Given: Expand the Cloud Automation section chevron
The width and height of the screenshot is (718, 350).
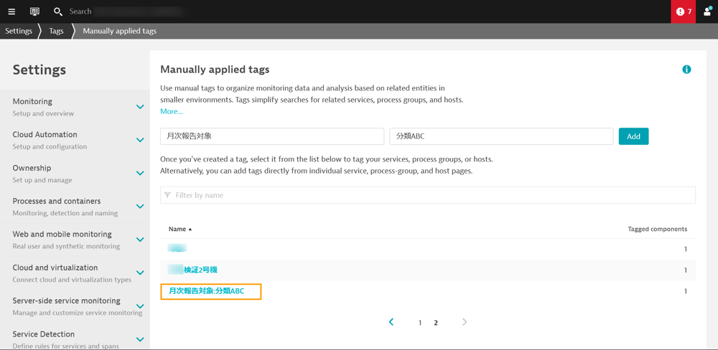Looking at the screenshot, I should [x=140, y=140].
